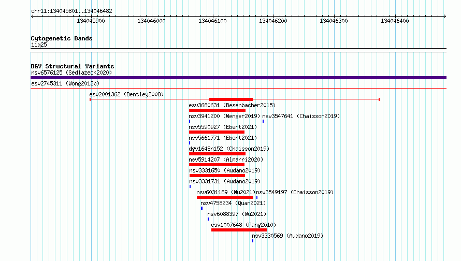Viewport: 461px width, 261px height.
Task: Click the purple nsv6576125 variant bar
Action: pos(238,78)
